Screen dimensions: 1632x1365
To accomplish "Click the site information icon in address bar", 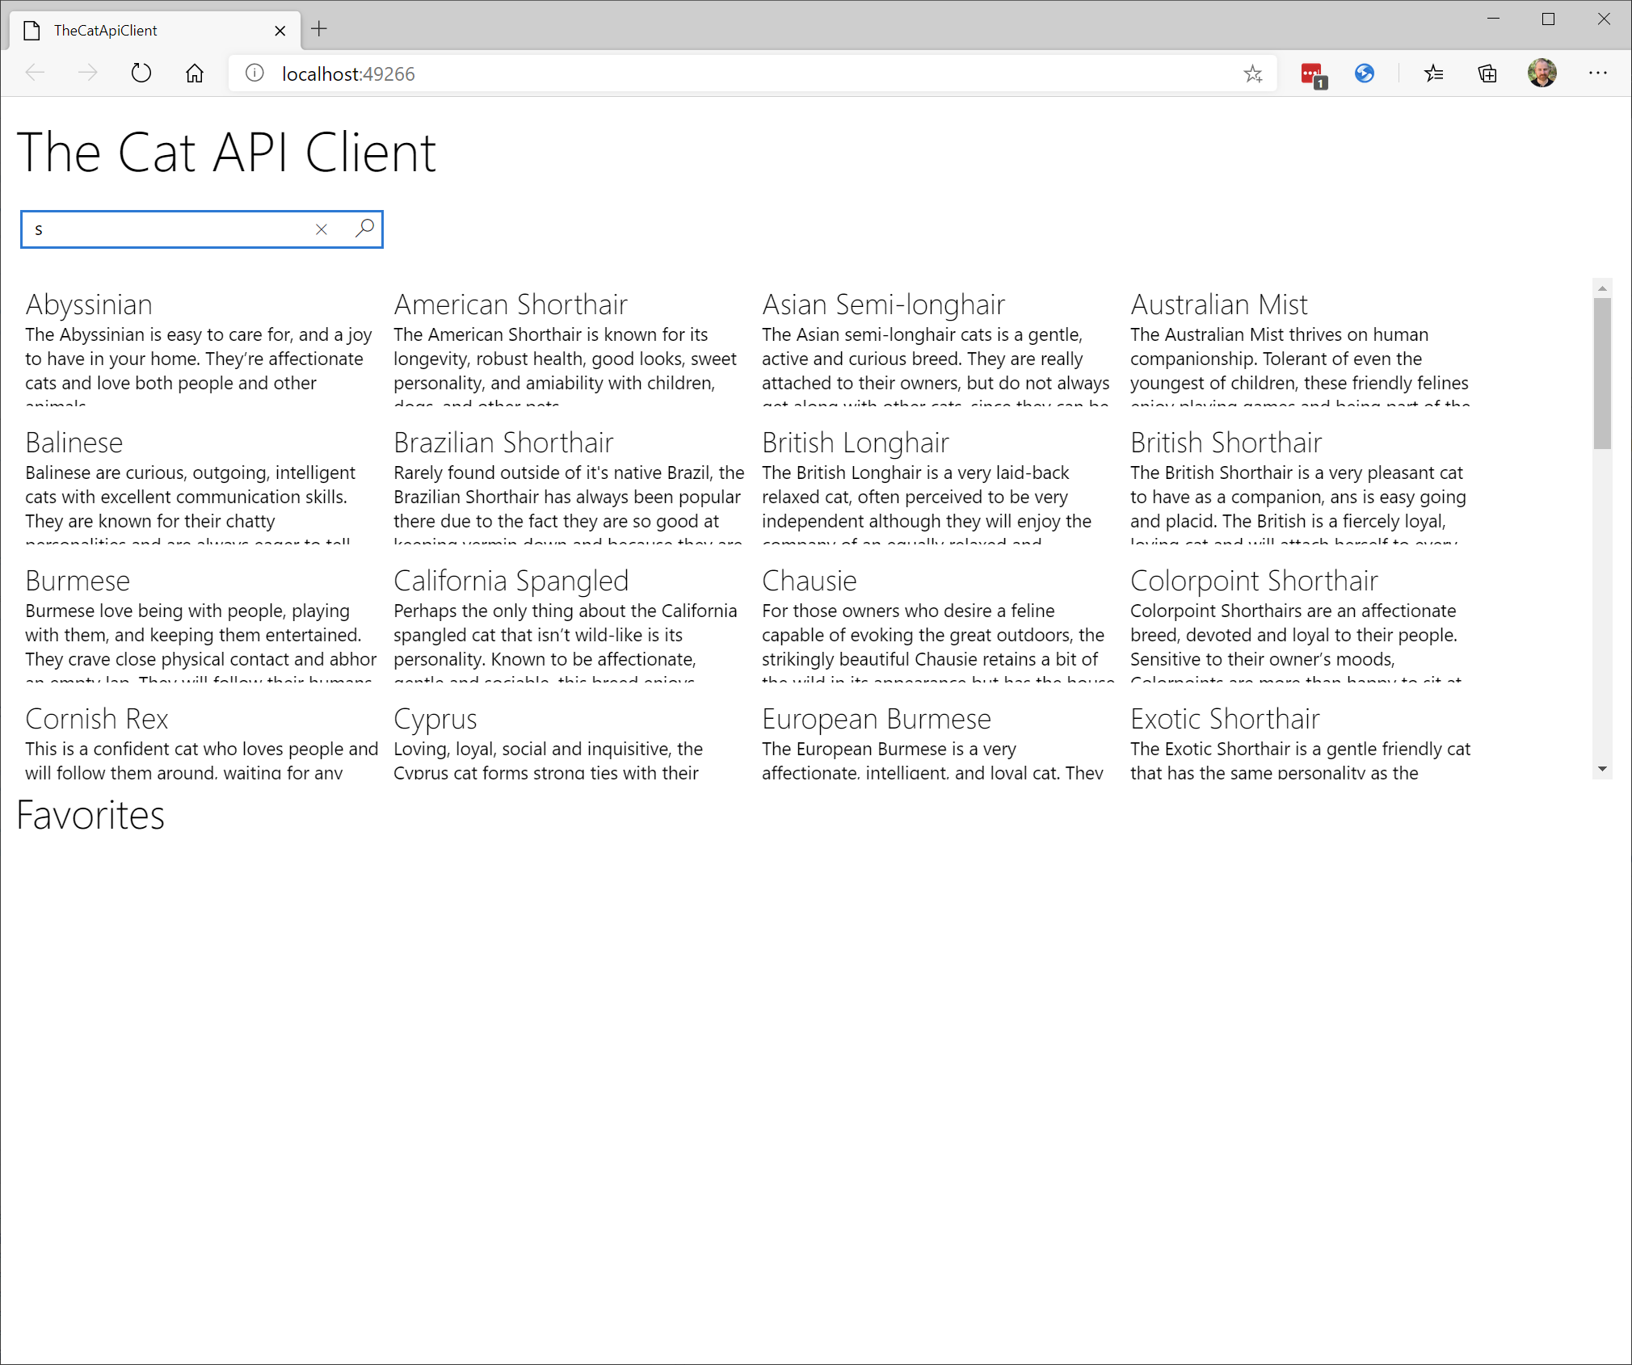I will (254, 73).
